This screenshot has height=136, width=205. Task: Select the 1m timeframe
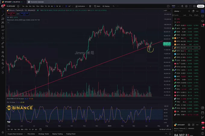[x=23, y=6]
